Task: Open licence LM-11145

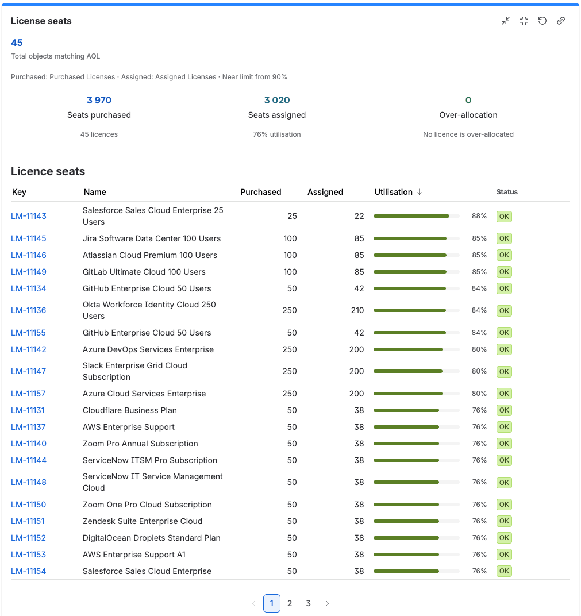Action: 29,238
